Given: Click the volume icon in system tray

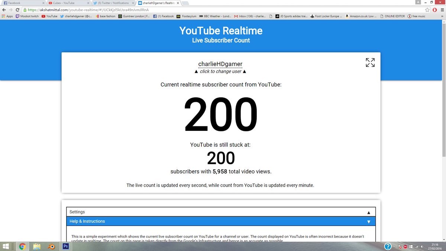Looking at the screenshot, I should coord(423,247).
